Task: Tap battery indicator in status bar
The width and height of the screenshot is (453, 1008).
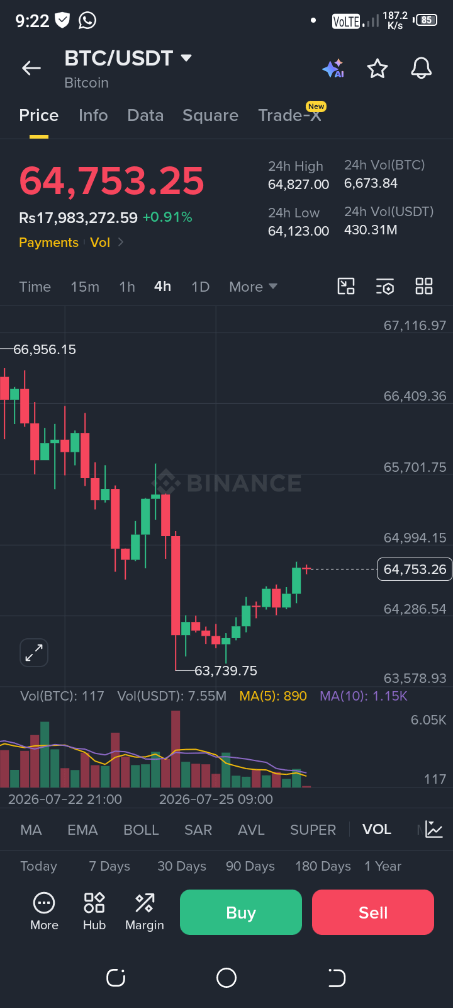Action: [426, 20]
